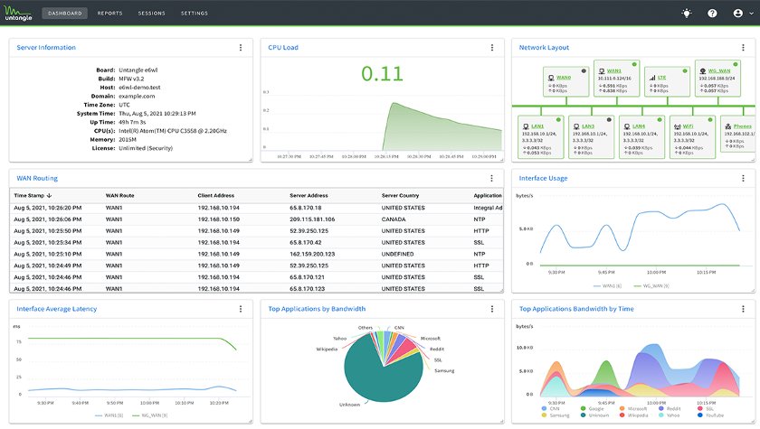Toggle Google series in bandwidth legend
The image size is (760, 429).
click(x=592, y=409)
